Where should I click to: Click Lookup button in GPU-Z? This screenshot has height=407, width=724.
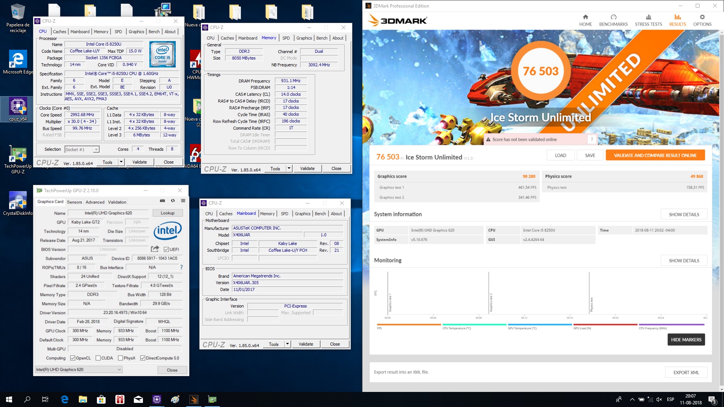tap(167, 213)
